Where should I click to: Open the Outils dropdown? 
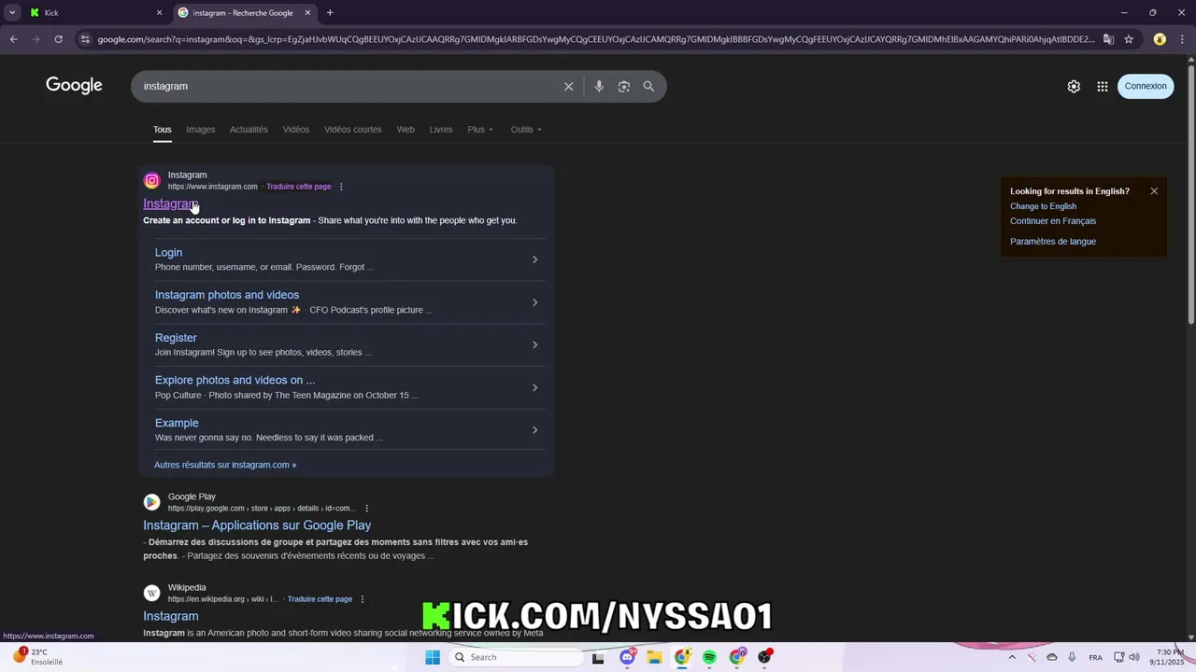[526, 130]
